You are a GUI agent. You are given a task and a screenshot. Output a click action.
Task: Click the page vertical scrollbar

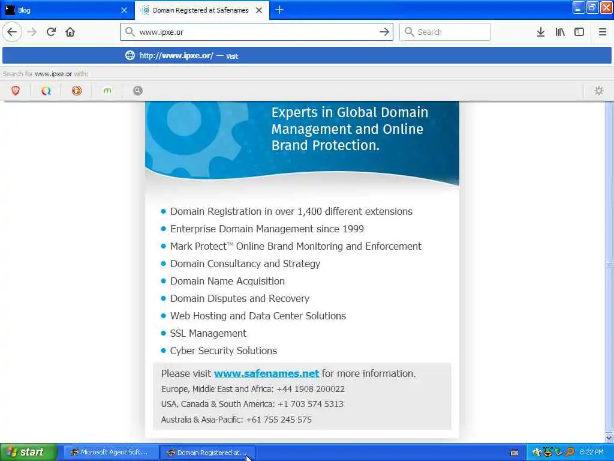(609, 267)
